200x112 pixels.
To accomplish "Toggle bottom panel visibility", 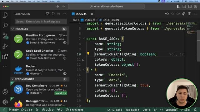I will tap(184, 6).
